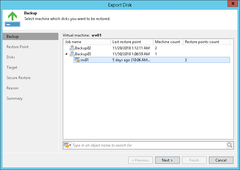Open the Disks wizard step

[x=11, y=57]
